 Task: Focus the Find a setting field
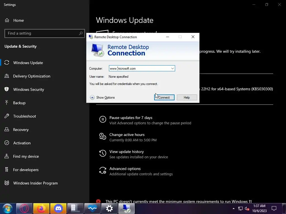[44, 33]
